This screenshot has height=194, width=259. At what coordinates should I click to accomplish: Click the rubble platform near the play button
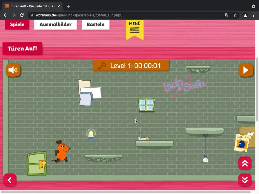pos(198,69)
